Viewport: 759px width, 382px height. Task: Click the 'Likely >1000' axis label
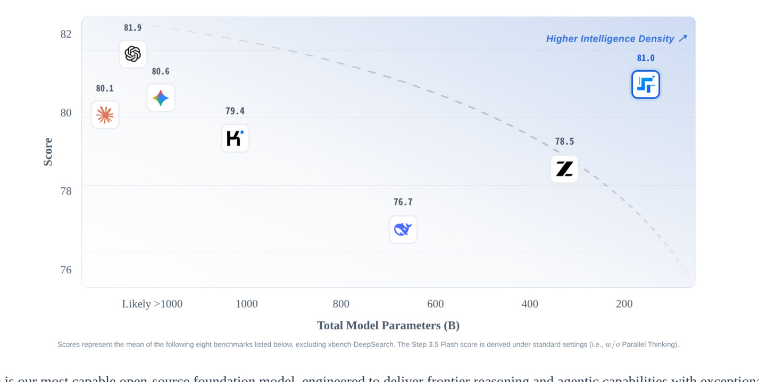(152, 304)
